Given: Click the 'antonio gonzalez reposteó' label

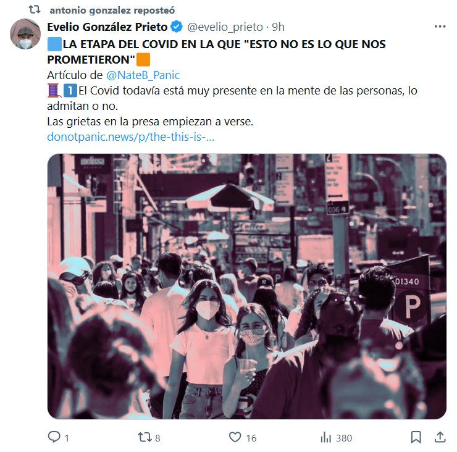Looking at the screenshot, I should 112,10.
